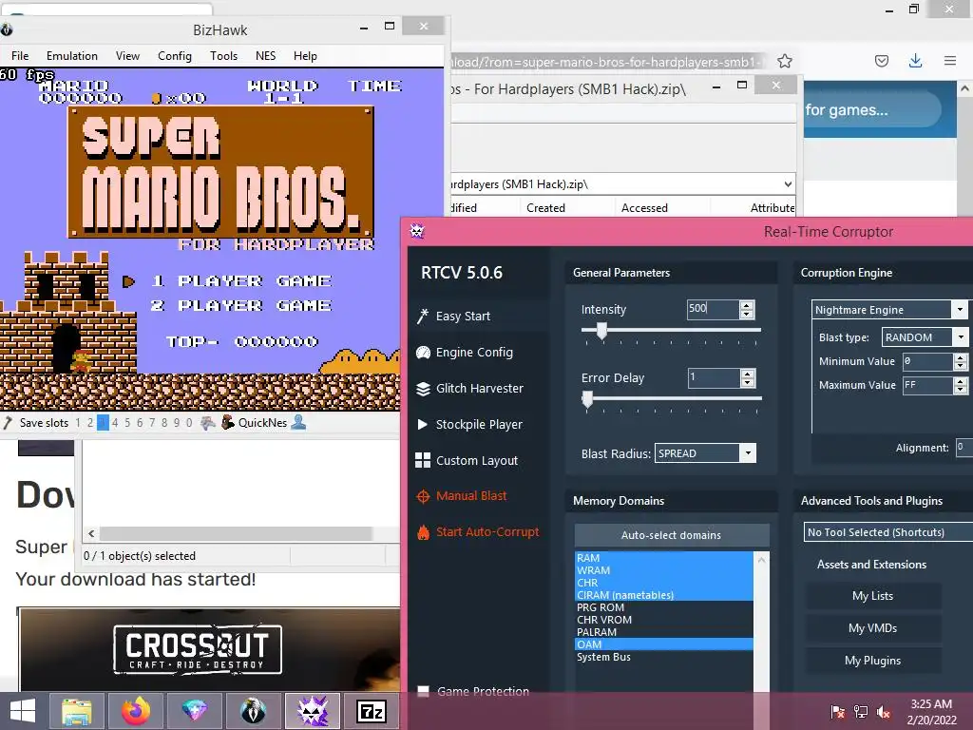The width and height of the screenshot is (973, 730).
Task: Open the Windows Start button
Action: point(23,711)
